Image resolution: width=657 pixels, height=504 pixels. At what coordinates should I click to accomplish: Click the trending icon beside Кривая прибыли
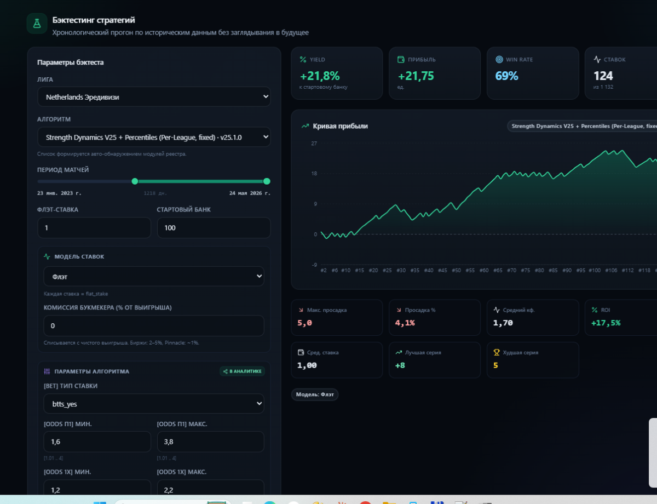(306, 126)
